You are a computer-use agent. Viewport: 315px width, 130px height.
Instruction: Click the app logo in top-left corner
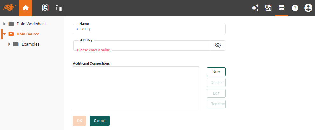click(10, 8)
